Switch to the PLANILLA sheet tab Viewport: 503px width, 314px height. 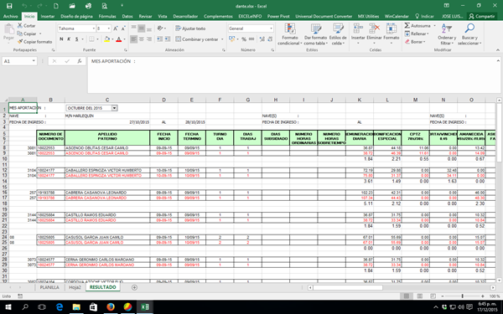[x=49, y=287]
